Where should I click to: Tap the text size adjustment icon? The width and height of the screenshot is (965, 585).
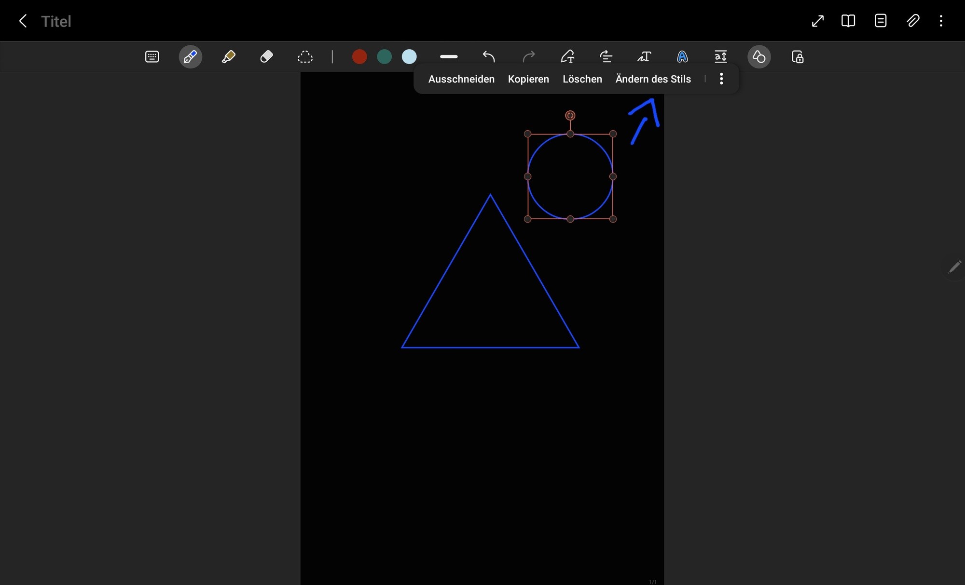point(720,57)
